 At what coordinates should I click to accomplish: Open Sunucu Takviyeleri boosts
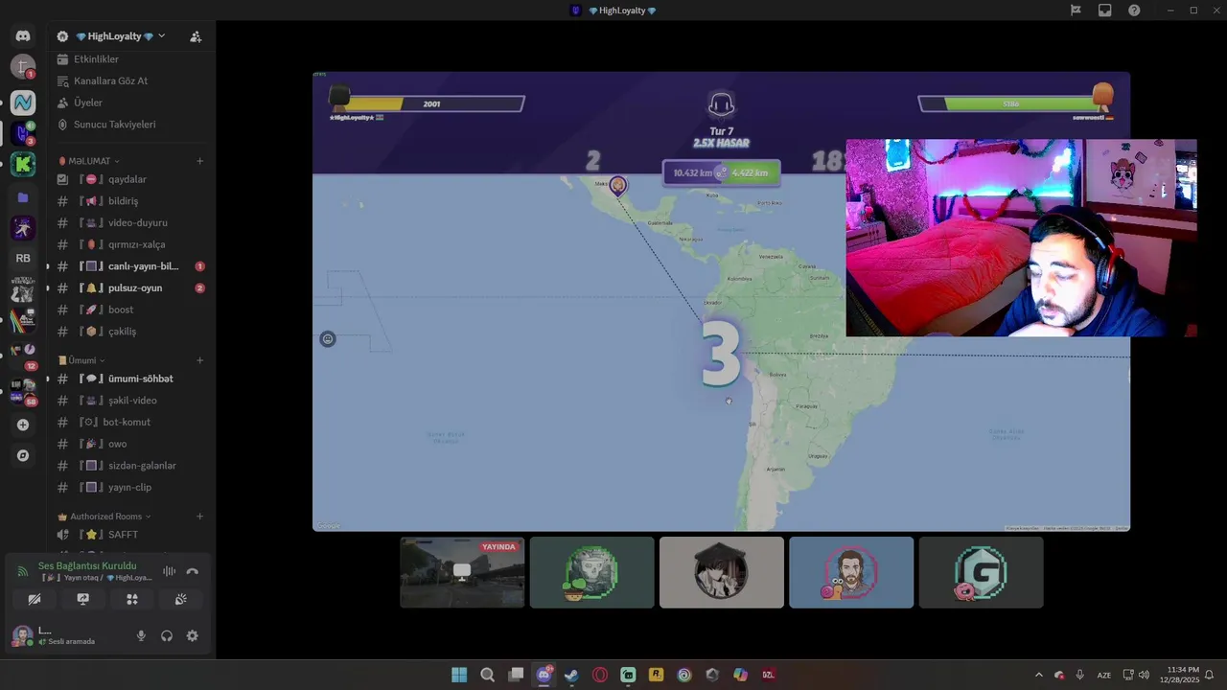(x=130, y=125)
